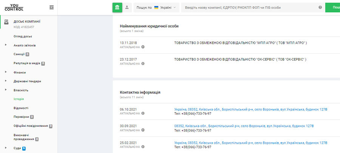Click ДОСЬЄ КОМПАНІЇ header
Image resolution: width=340 pixels, height=153 pixels.
pos(27,22)
